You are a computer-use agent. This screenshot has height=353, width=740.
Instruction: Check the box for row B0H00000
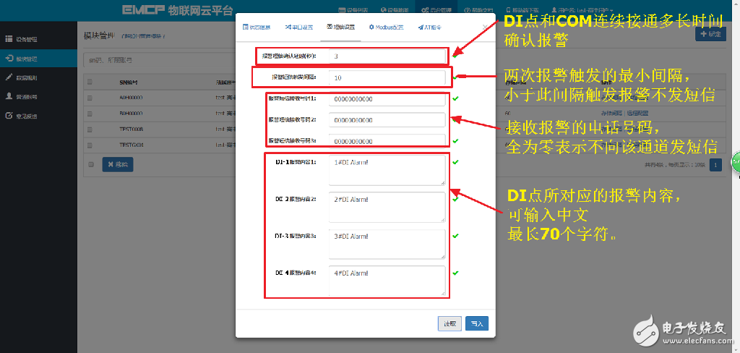(x=90, y=114)
